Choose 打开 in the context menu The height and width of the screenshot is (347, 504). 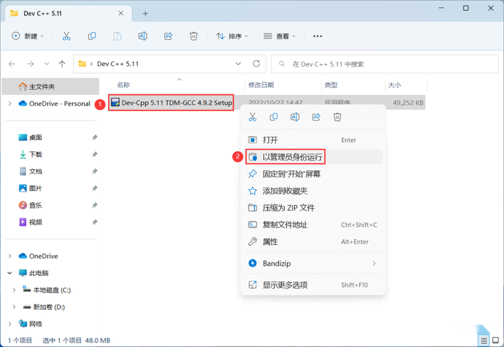tap(313, 140)
